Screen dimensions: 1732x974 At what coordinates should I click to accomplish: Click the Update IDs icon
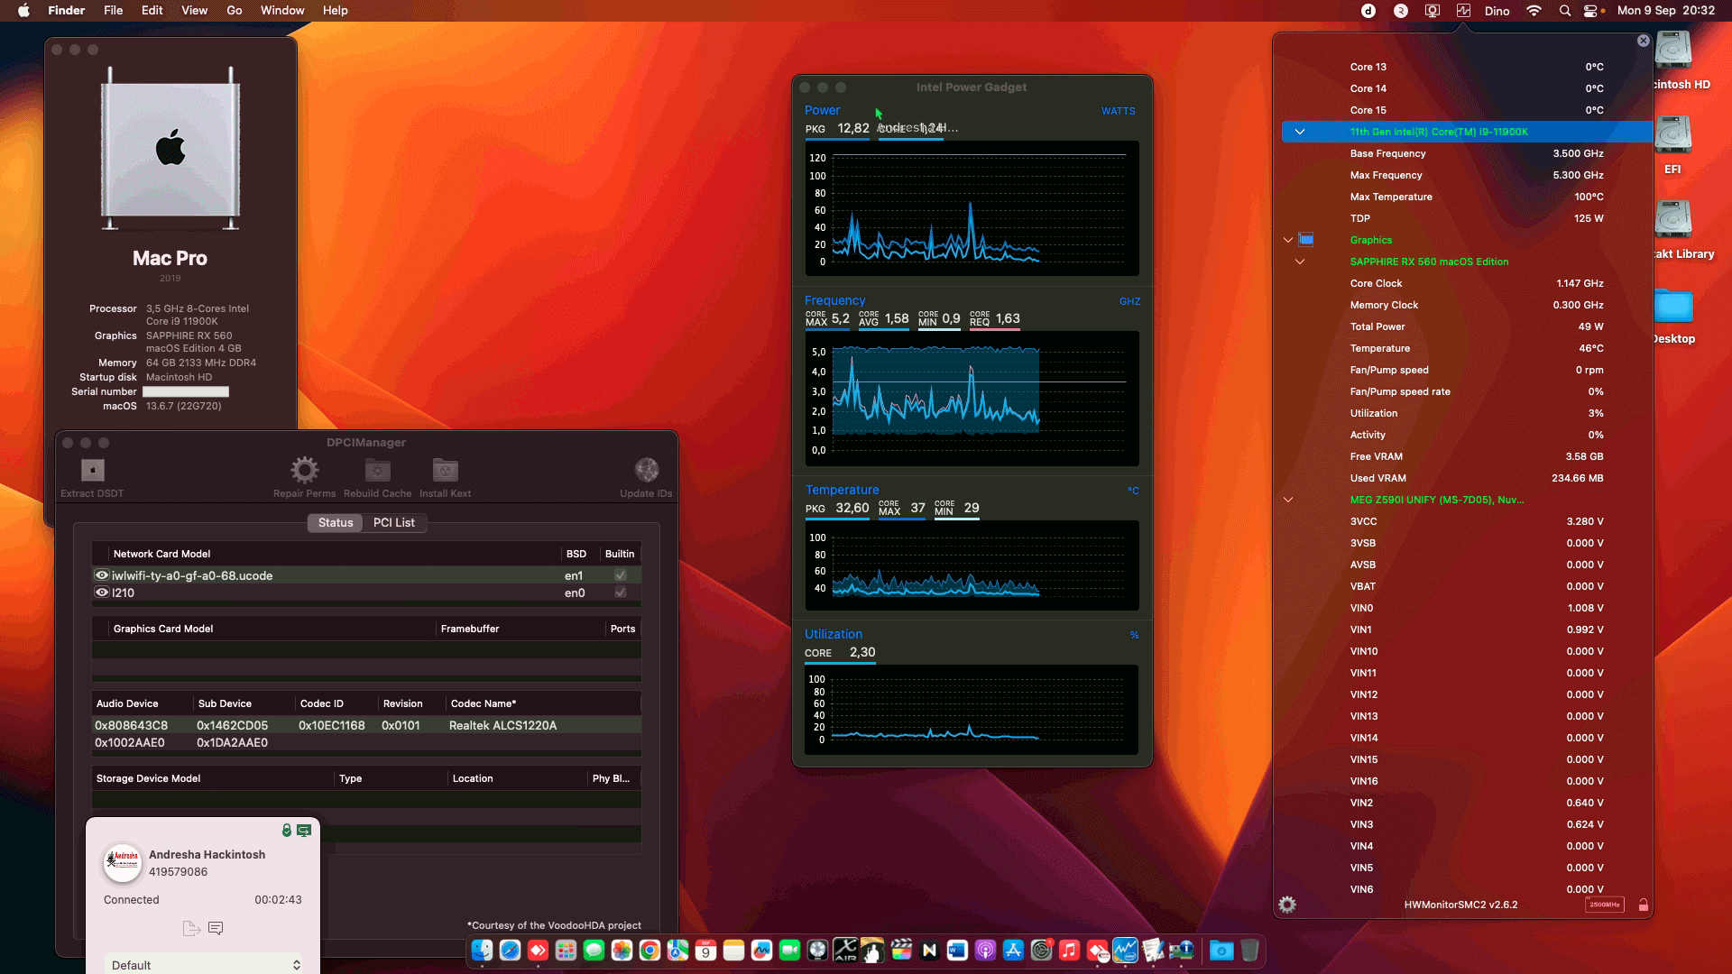tap(646, 470)
